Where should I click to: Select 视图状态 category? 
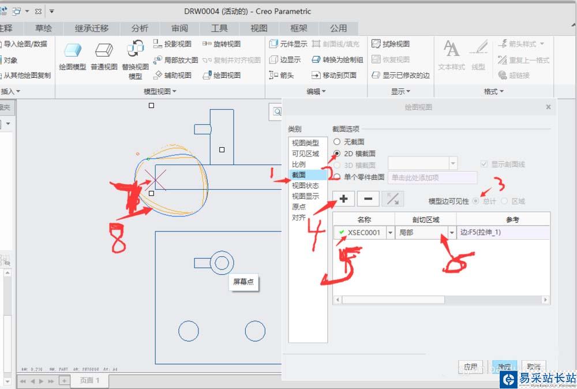click(308, 185)
